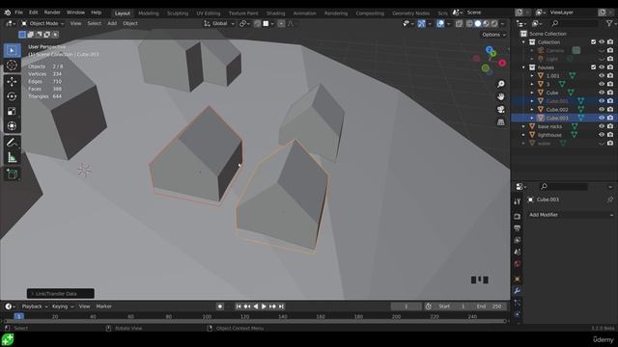The height and width of the screenshot is (347, 618).
Task: Click the viewport zoom magnifier icon
Action: (x=501, y=84)
